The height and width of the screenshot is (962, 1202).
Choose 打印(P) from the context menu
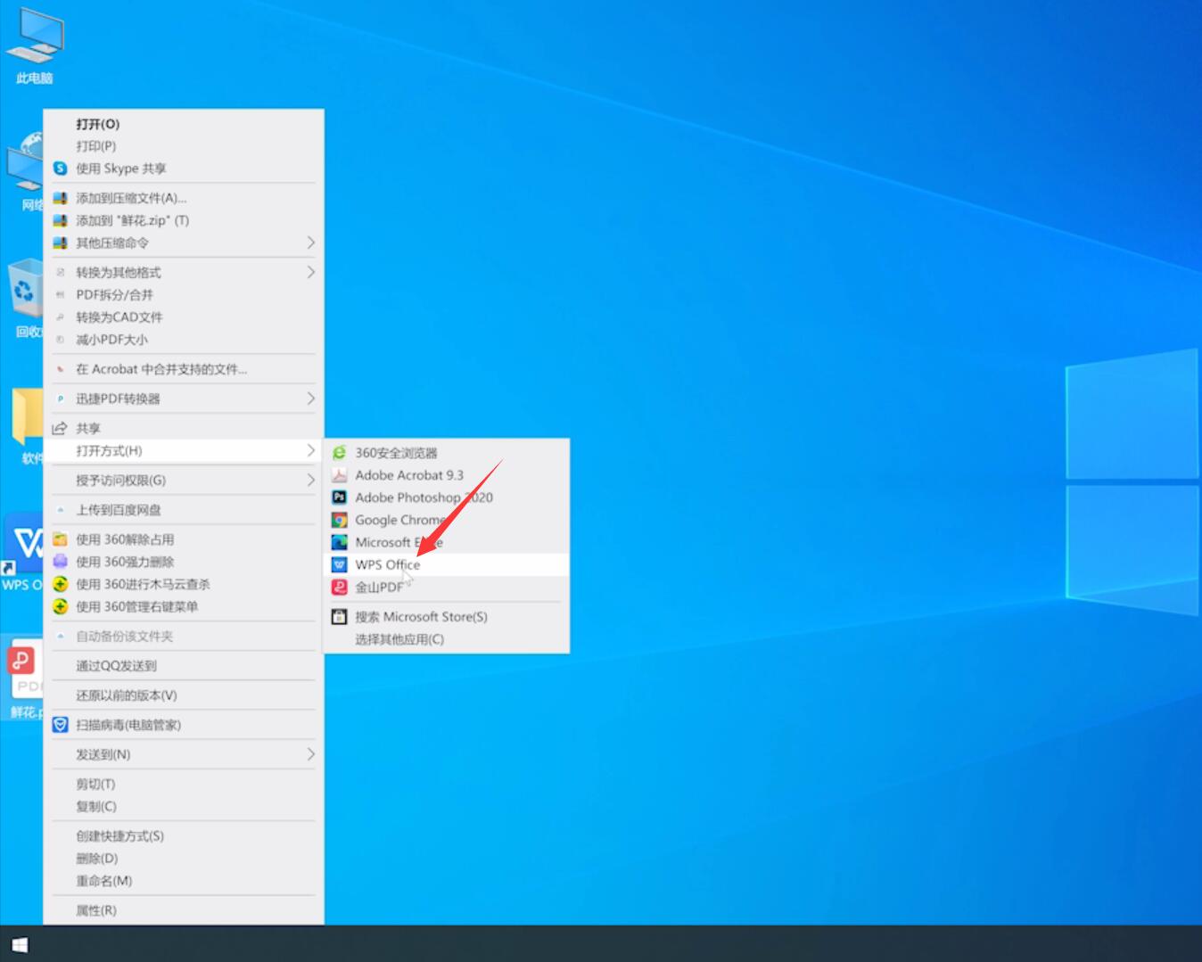pos(184,146)
